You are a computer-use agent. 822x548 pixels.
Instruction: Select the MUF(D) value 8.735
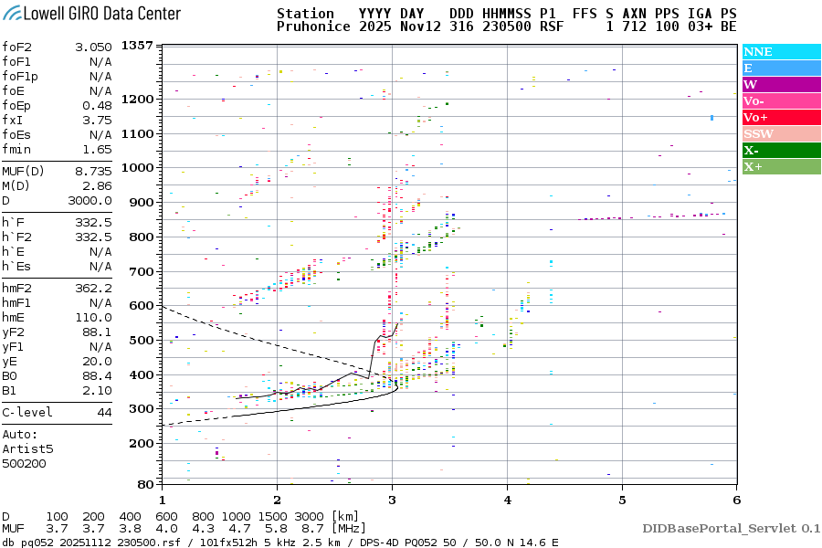point(93,171)
